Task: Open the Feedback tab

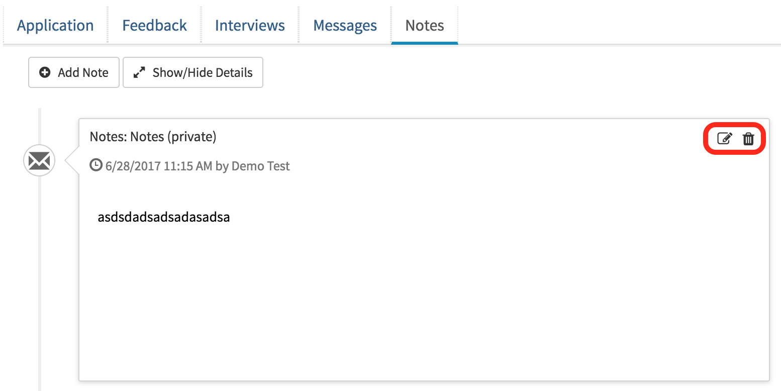Action: coord(154,25)
